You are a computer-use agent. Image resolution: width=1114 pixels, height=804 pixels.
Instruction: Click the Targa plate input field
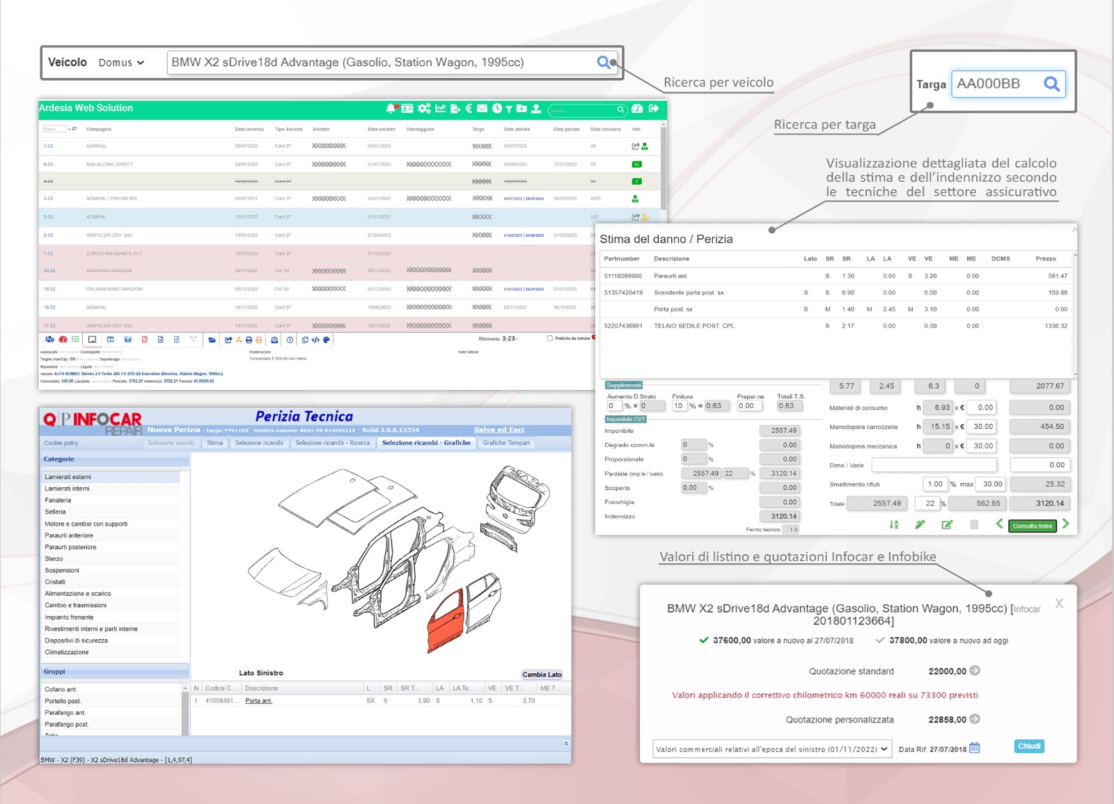tap(997, 84)
